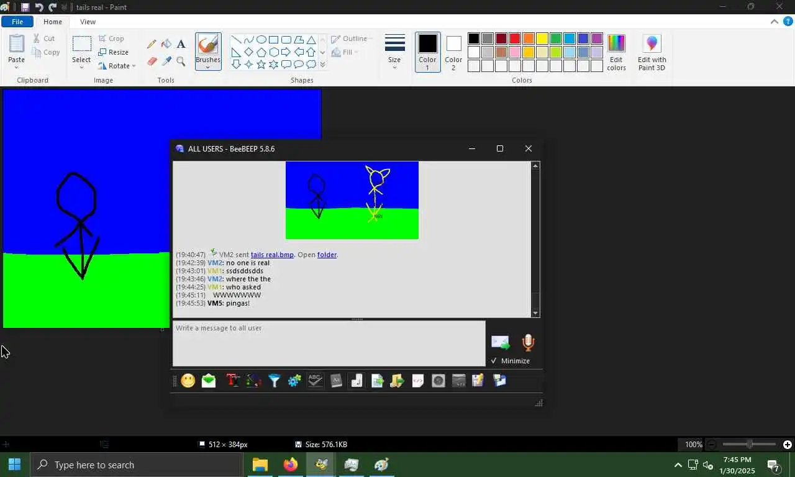Click the tails real image thumbnail in chat
The image size is (795, 477).
tap(352, 200)
